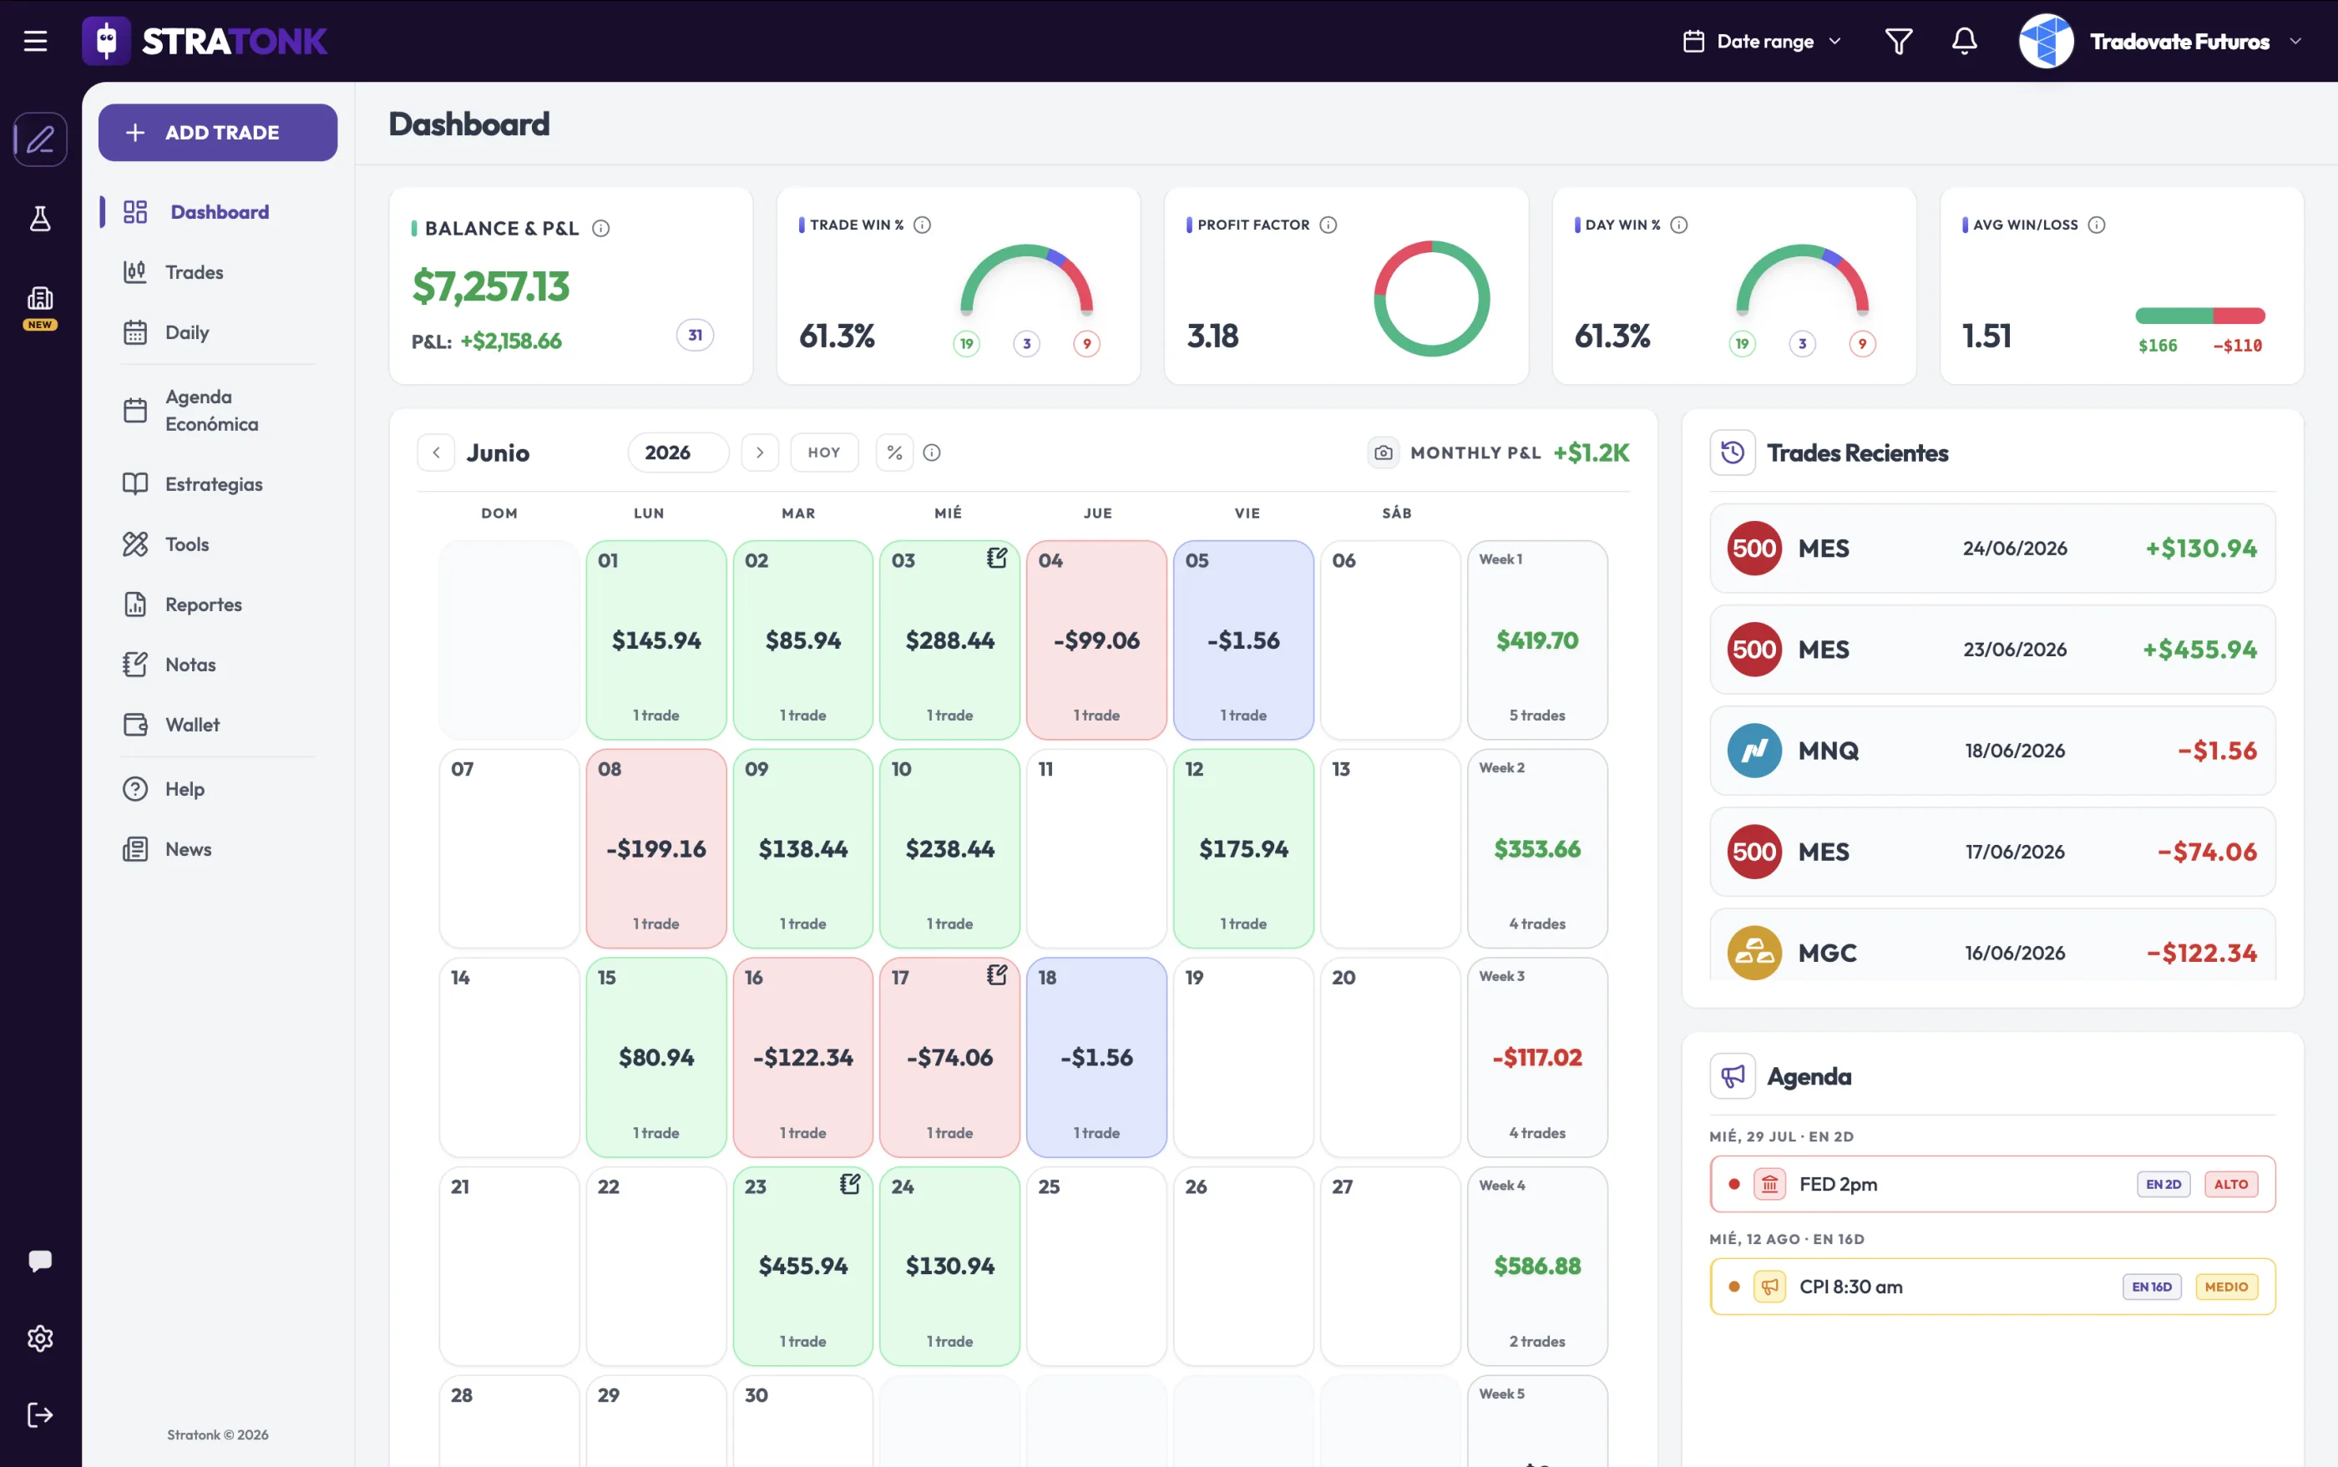Viewport: 2338px width, 1467px height.
Task: Open the note icon on day 03
Action: tap(996, 558)
